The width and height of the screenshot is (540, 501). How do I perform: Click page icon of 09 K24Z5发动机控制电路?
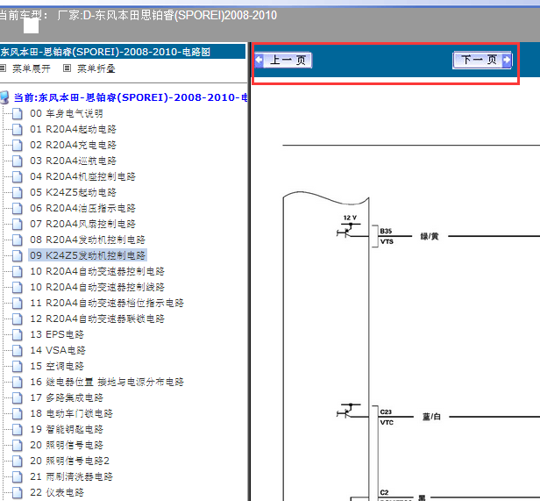click(x=18, y=255)
